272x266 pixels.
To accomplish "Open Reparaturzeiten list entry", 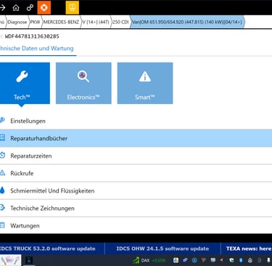I will (x=136, y=156).
